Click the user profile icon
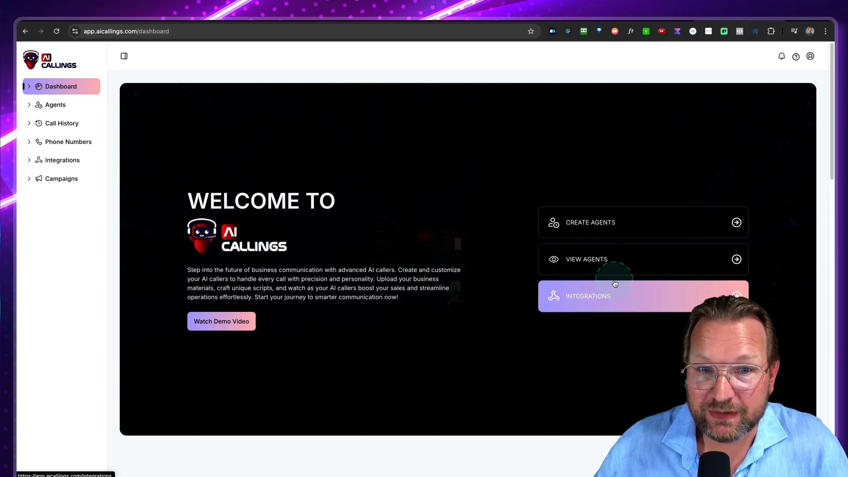This screenshot has height=477, width=848. 811,56
